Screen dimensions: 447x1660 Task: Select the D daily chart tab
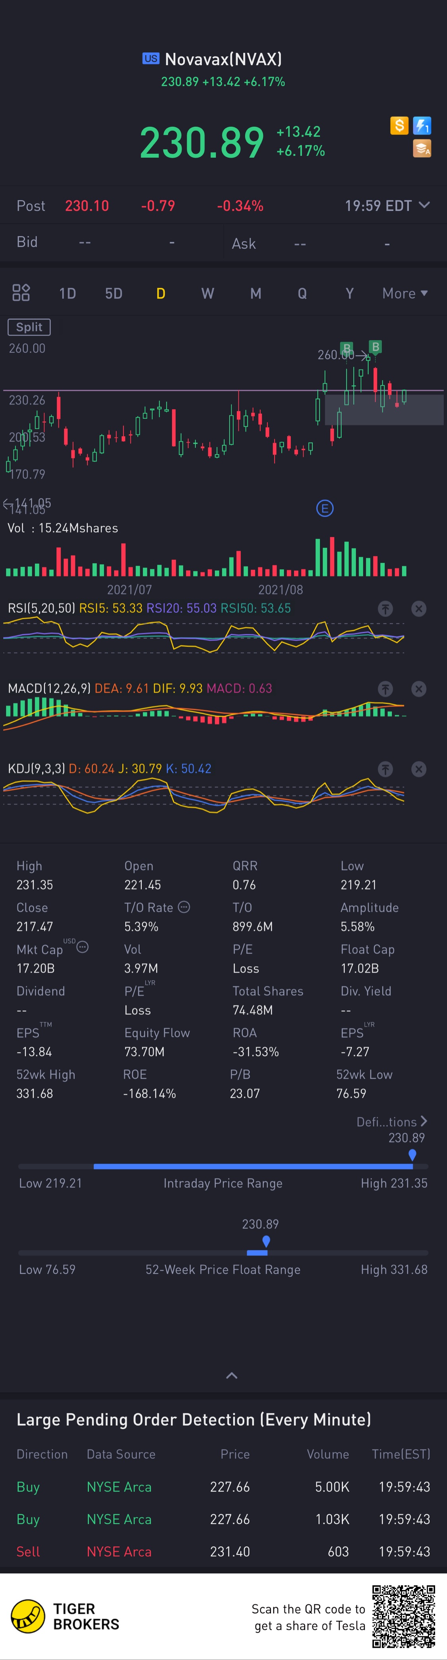coord(161,293)
